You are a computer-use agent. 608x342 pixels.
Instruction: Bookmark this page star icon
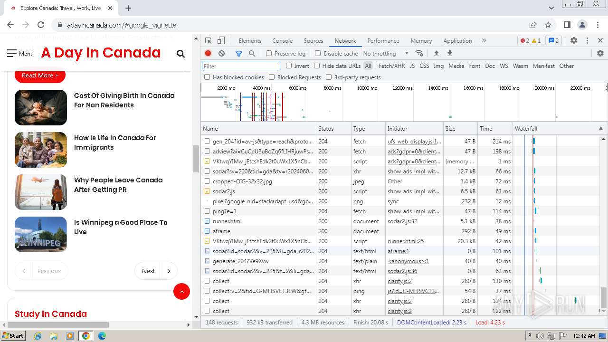pyautogui.click(x=548, y=25)
